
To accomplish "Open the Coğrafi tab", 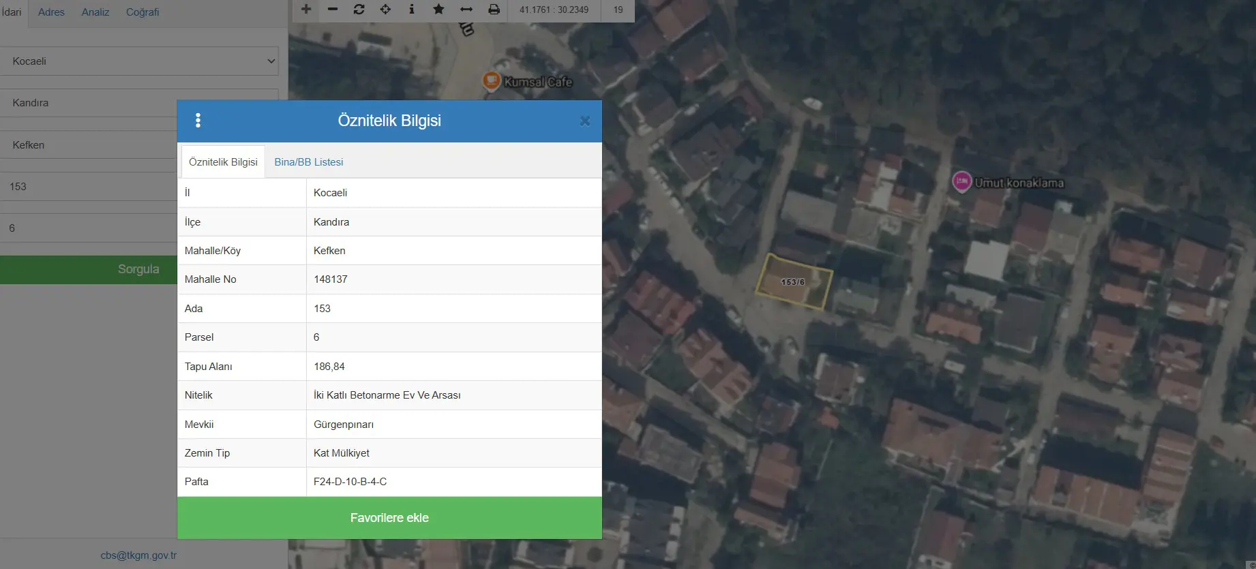I will (143, 12).
